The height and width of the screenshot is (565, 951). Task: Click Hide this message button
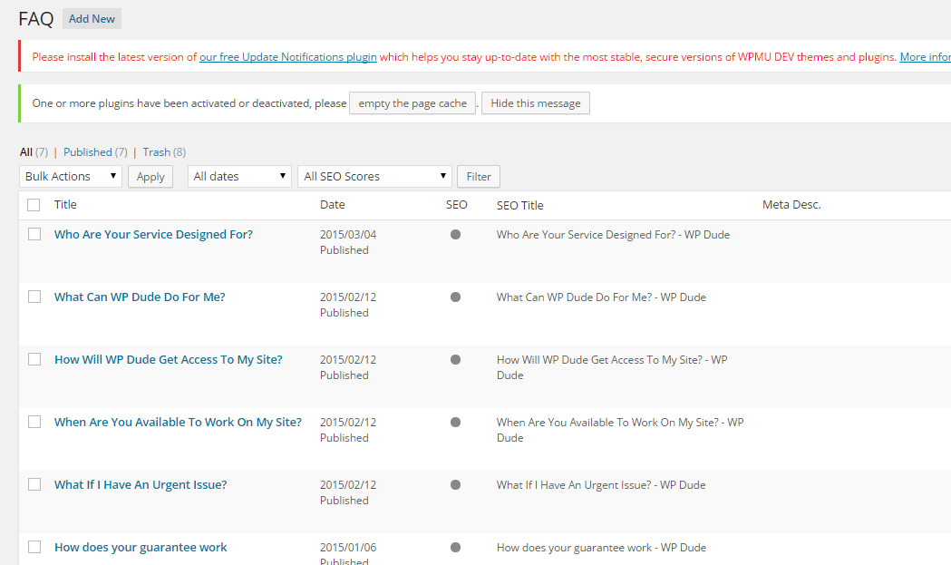pyautogui.click(x=536, y=103)
